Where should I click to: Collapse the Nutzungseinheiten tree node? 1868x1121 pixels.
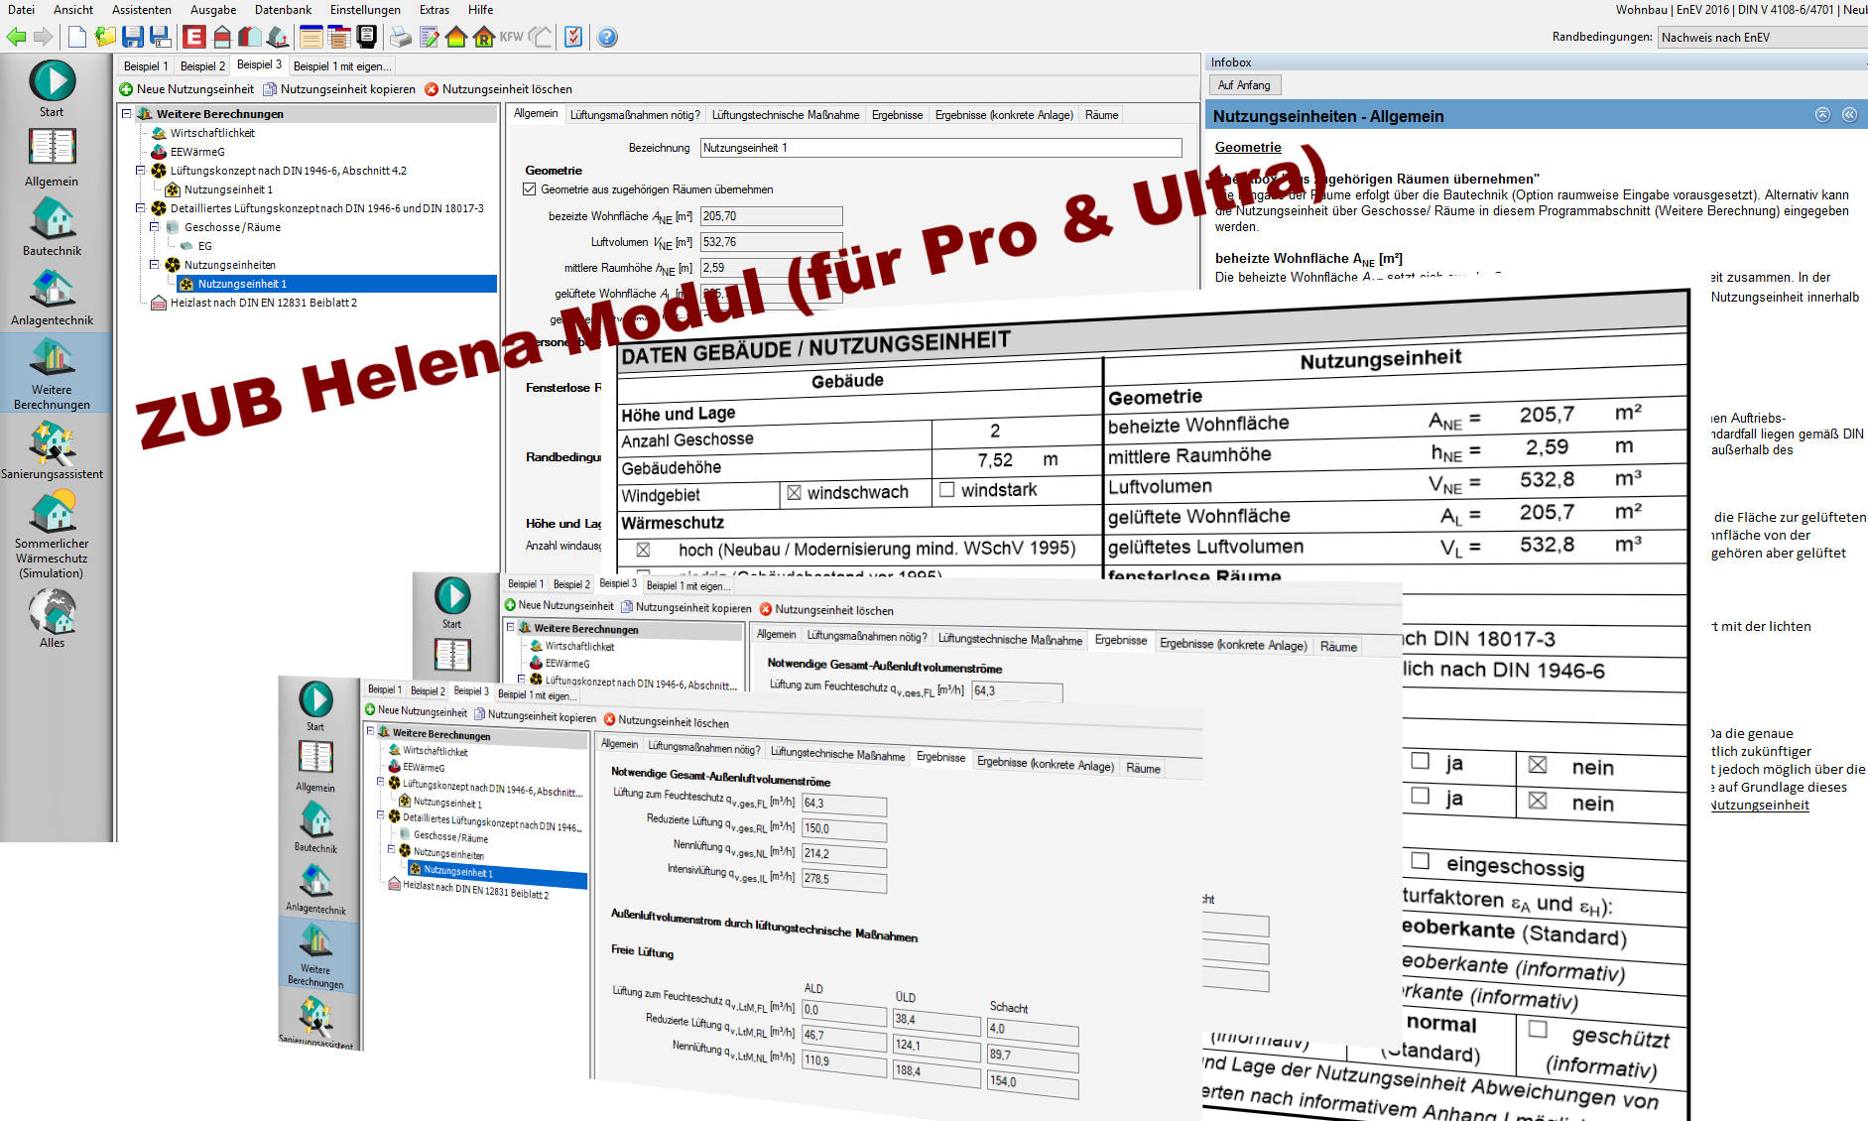coord(155,265)
